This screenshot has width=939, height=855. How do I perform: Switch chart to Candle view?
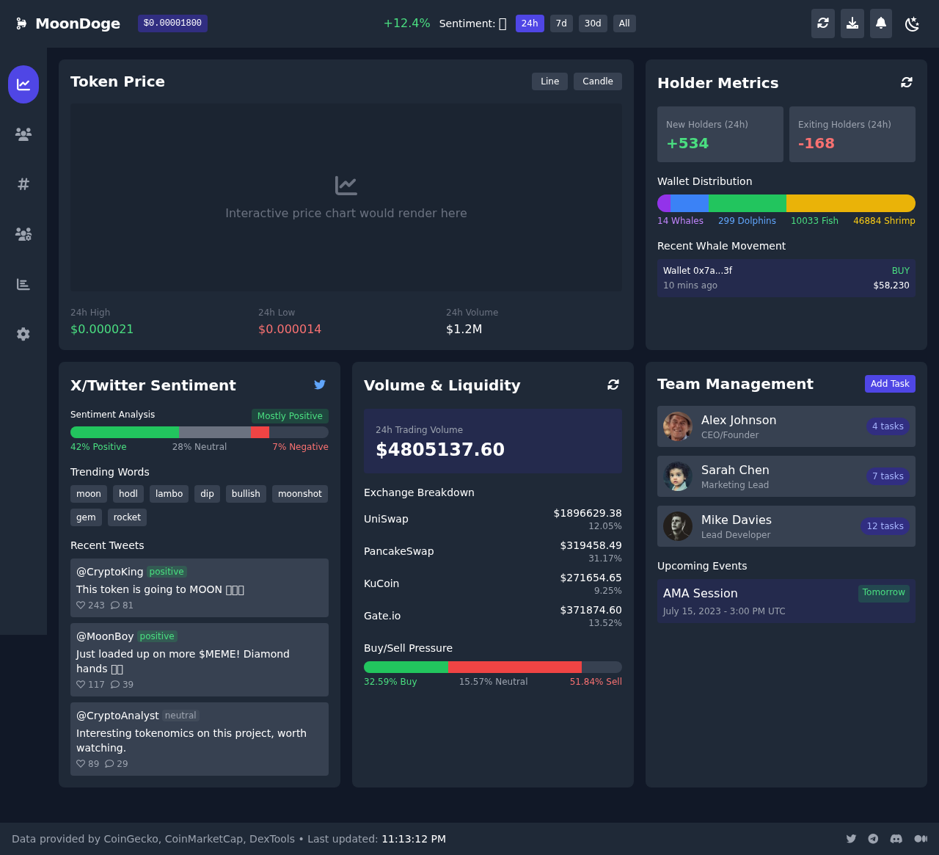point(597,81)
